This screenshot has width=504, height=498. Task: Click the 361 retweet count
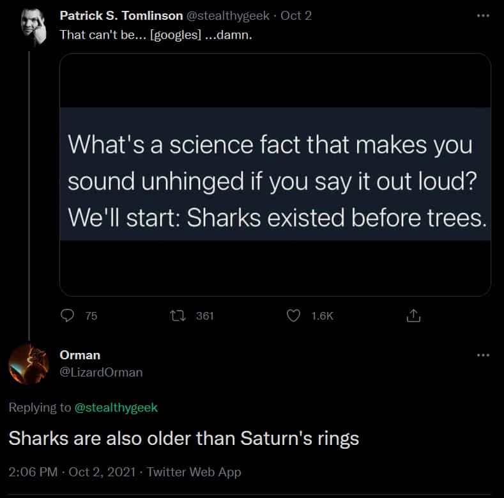(204, 315)
